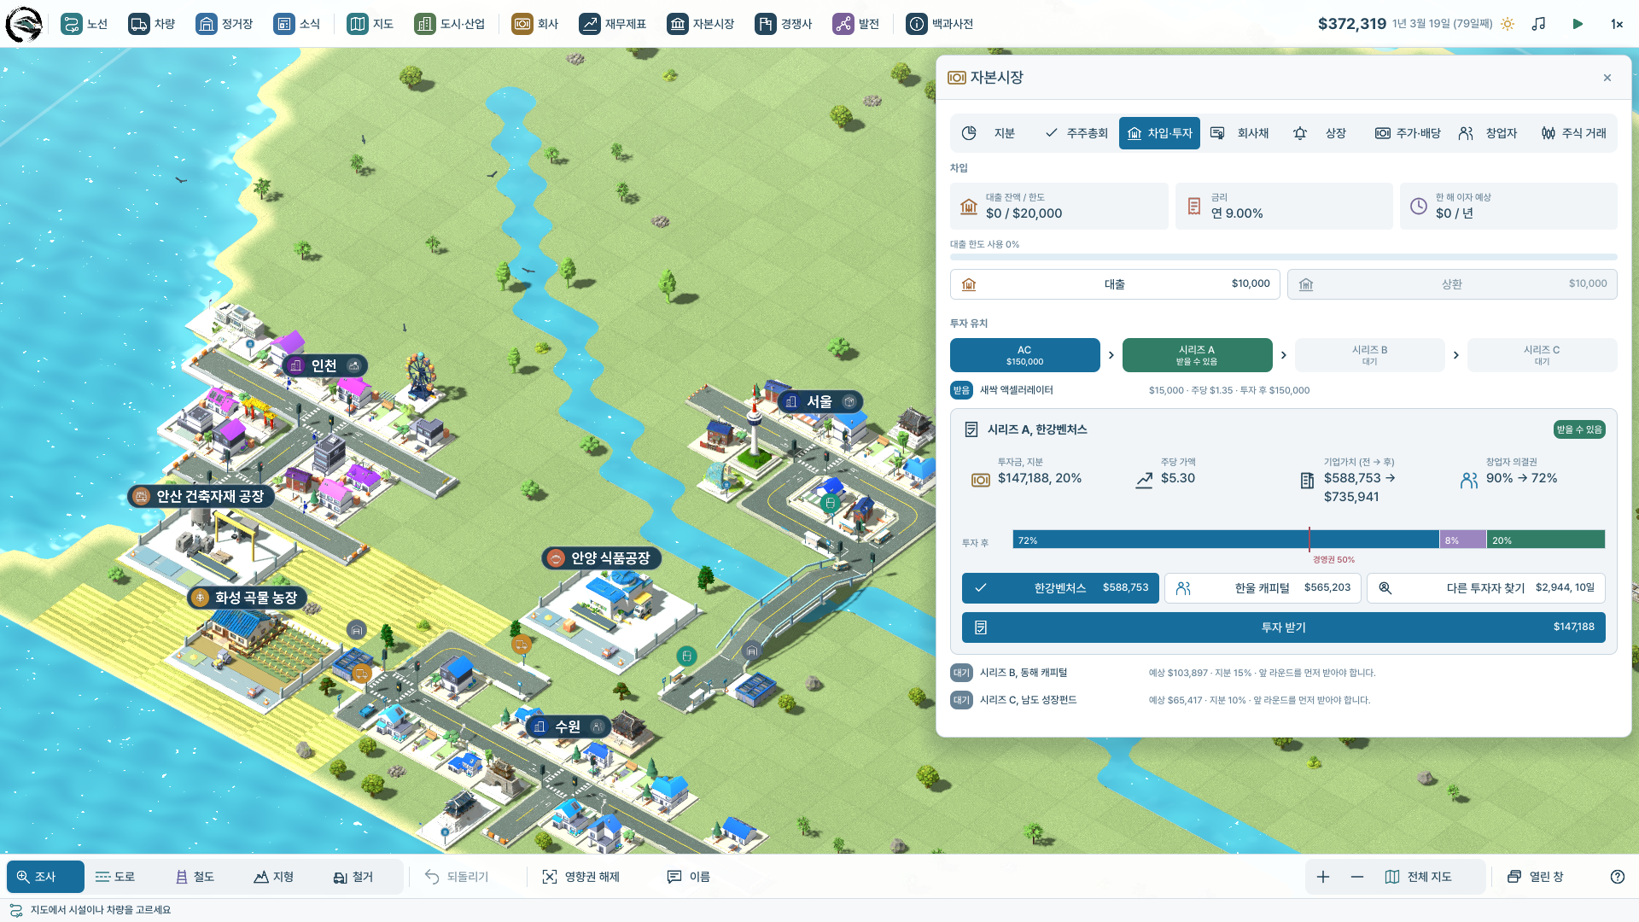Select the 지형 terrain tool
1639x922 pixels.
coord(274,877)
